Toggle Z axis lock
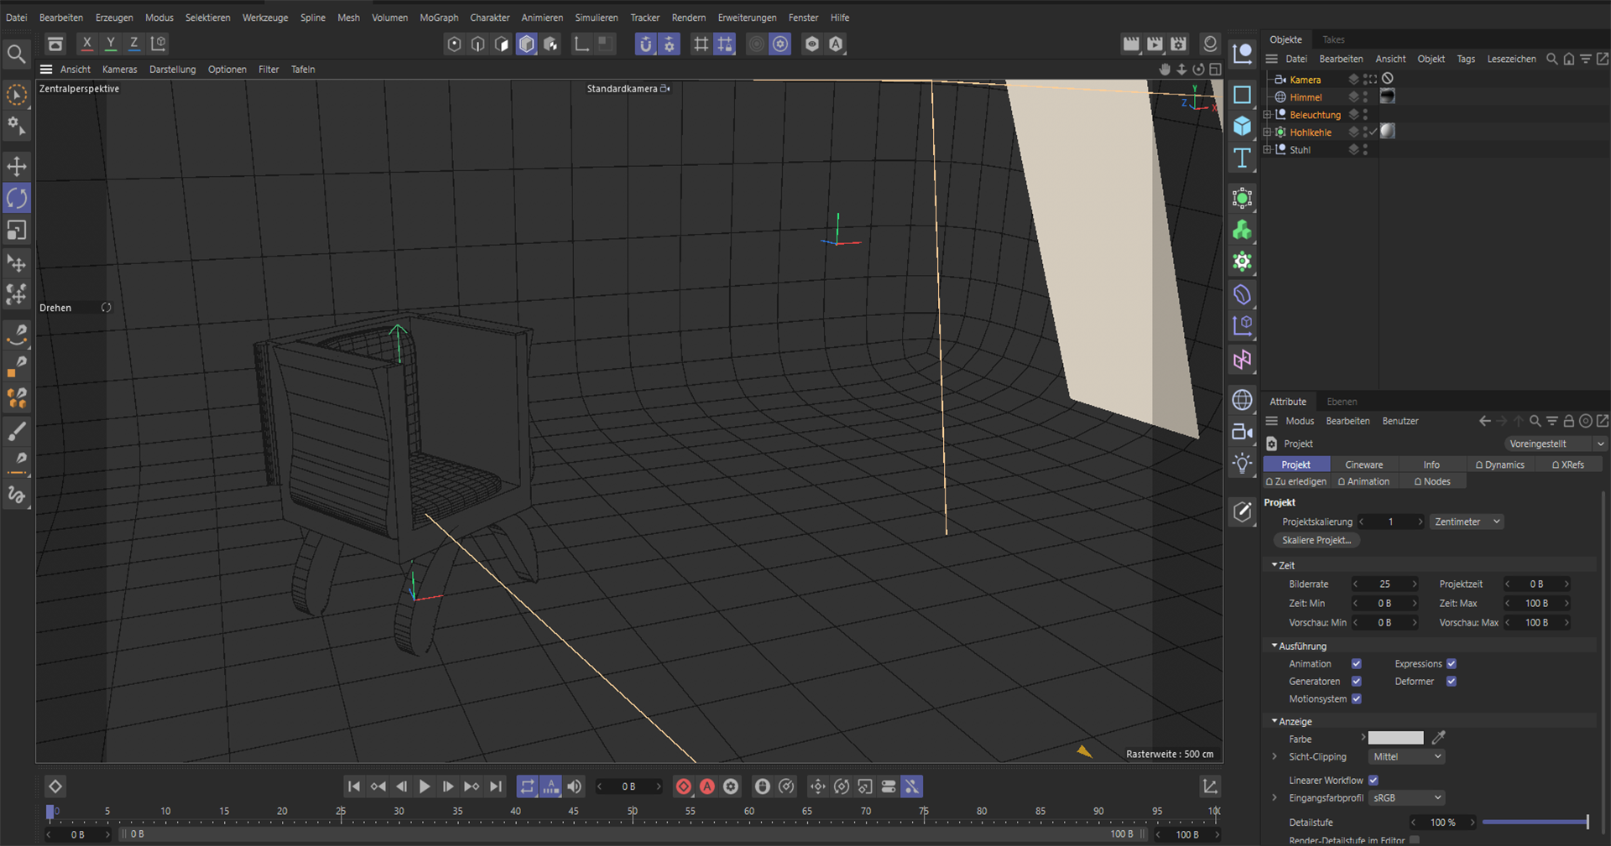 133,44
